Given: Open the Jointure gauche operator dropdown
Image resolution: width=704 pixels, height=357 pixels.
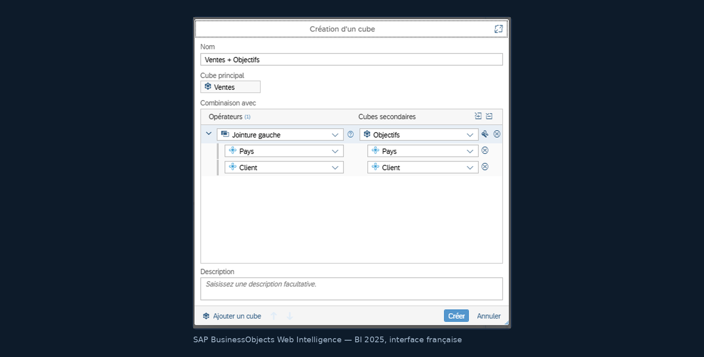Looking at the screenshot, I should pos(280,135).
